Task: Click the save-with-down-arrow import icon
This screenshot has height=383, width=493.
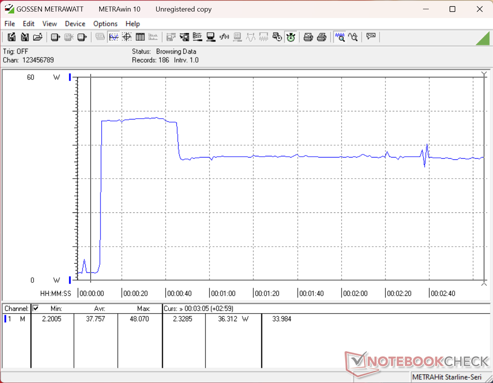Action: 25,37
